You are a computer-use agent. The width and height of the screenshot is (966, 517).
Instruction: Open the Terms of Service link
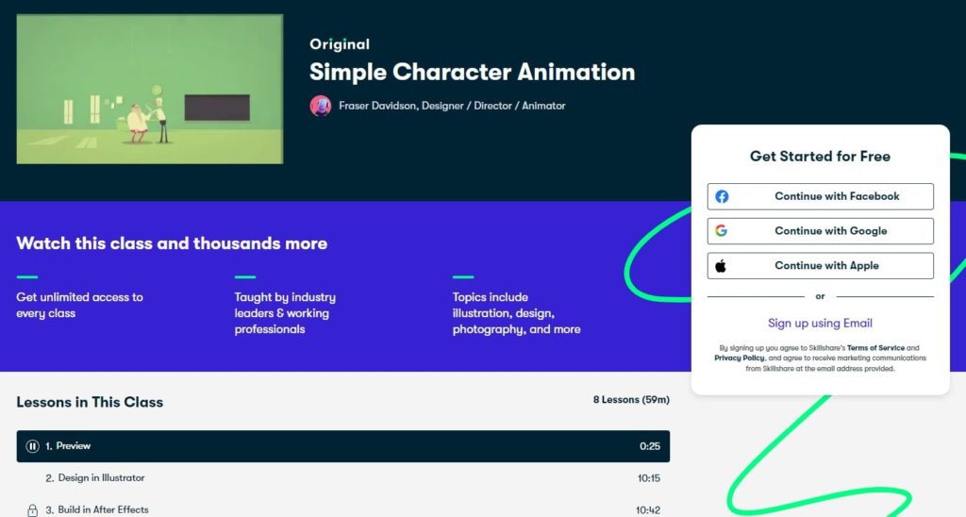pos(875,348)
